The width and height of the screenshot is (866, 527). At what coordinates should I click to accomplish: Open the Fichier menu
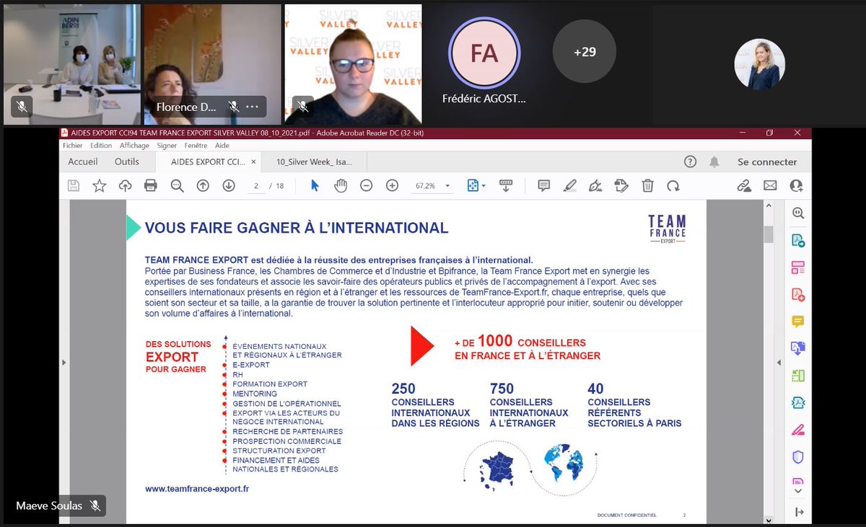73,145
